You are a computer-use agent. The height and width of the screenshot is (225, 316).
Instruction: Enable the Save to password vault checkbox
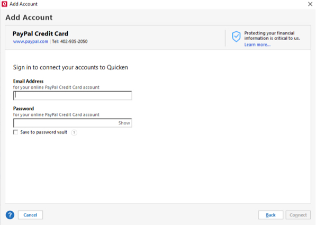15,132
